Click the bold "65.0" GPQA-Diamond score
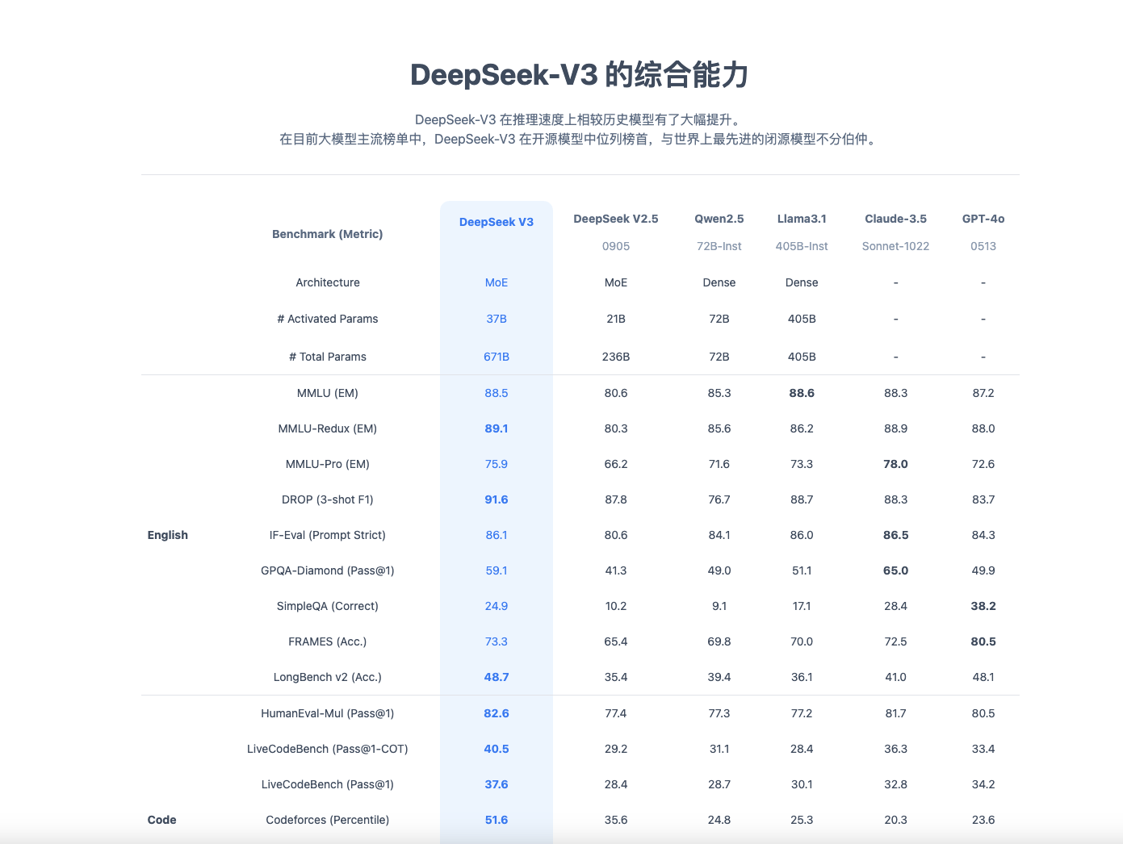Viewport: 1123px width, 844px height. pyautogui.click(x=896, y=570)
